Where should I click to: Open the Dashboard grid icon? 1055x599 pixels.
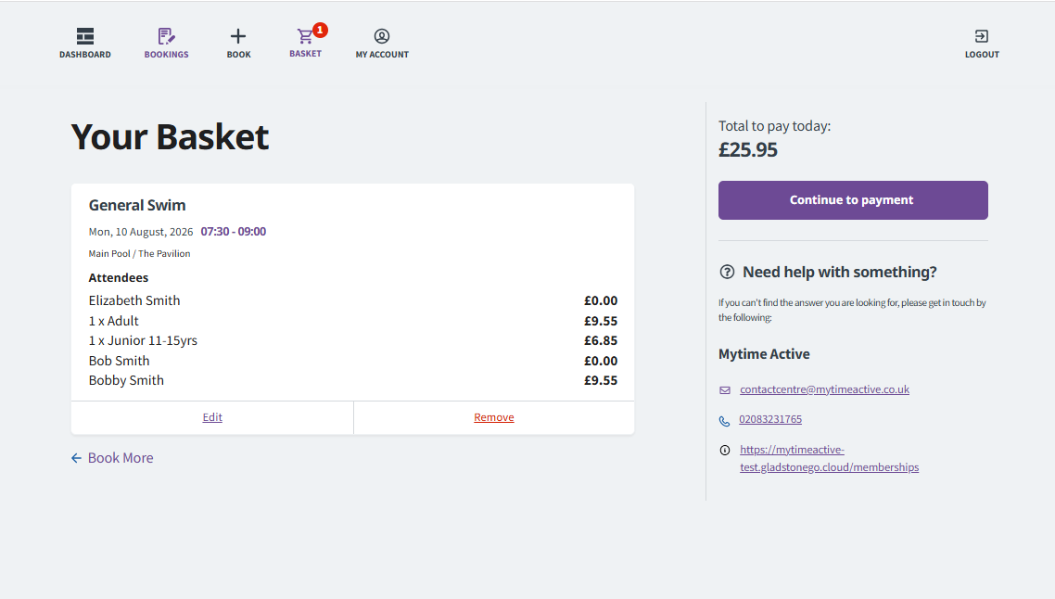pos(84,35)
